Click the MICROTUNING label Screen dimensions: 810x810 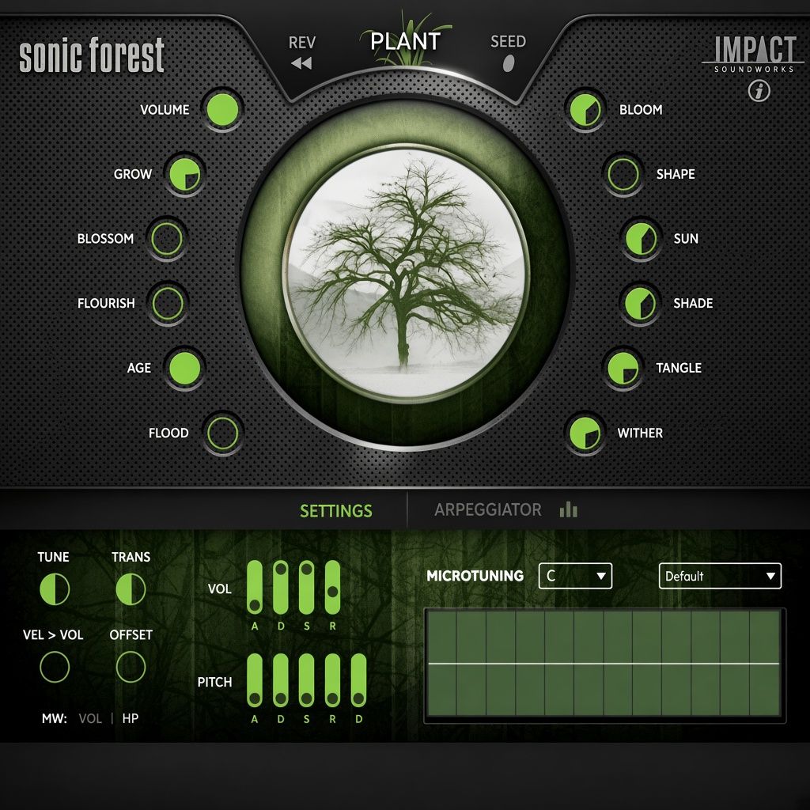[x=475, y=576]
